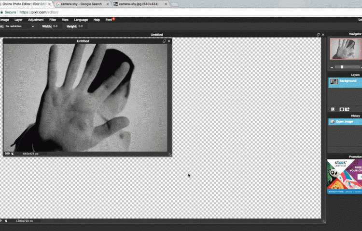Open the Language menu
The height and width of the screenshot is (231, 362).
[x=81, y=20]
